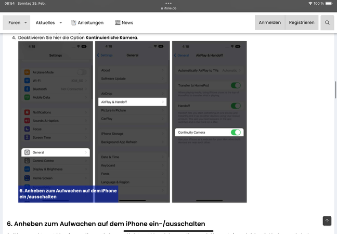Select Software Update row
The height and width of the screenshot is (234, 337).
[x=133, y=79]
